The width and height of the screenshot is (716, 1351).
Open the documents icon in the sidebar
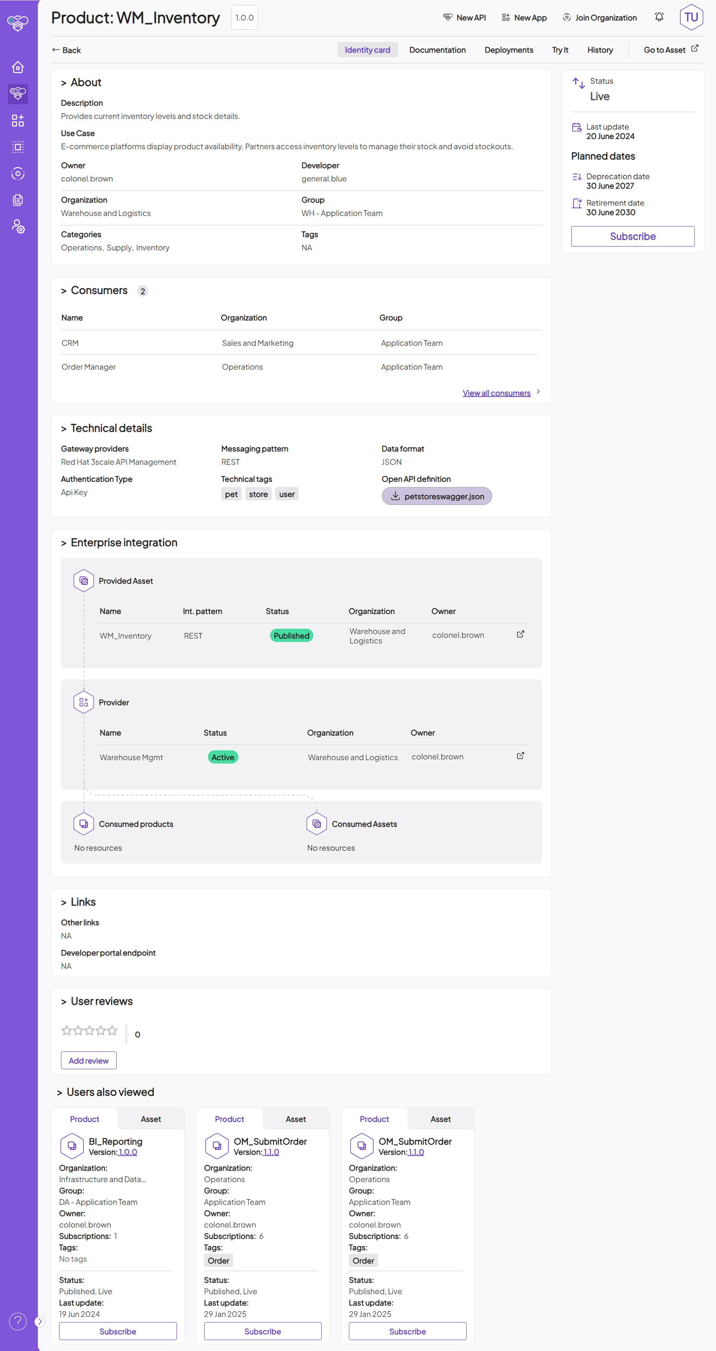[x=18, y=200]
